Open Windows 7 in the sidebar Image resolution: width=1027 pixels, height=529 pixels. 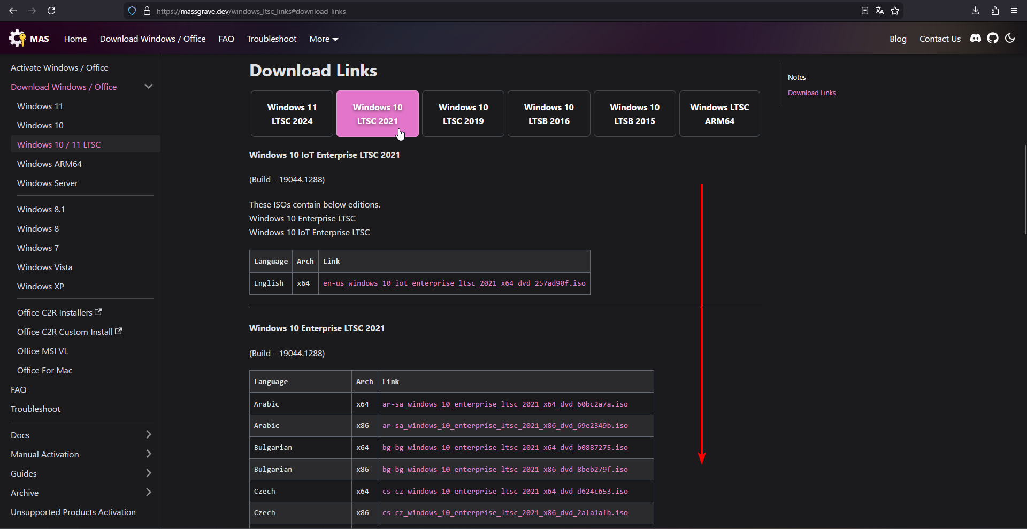point(38,248)
